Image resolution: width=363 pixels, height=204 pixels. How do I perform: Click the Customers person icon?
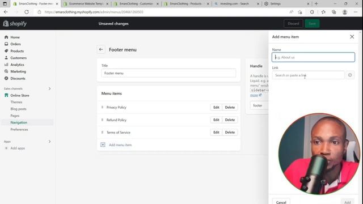pos(6,58)
